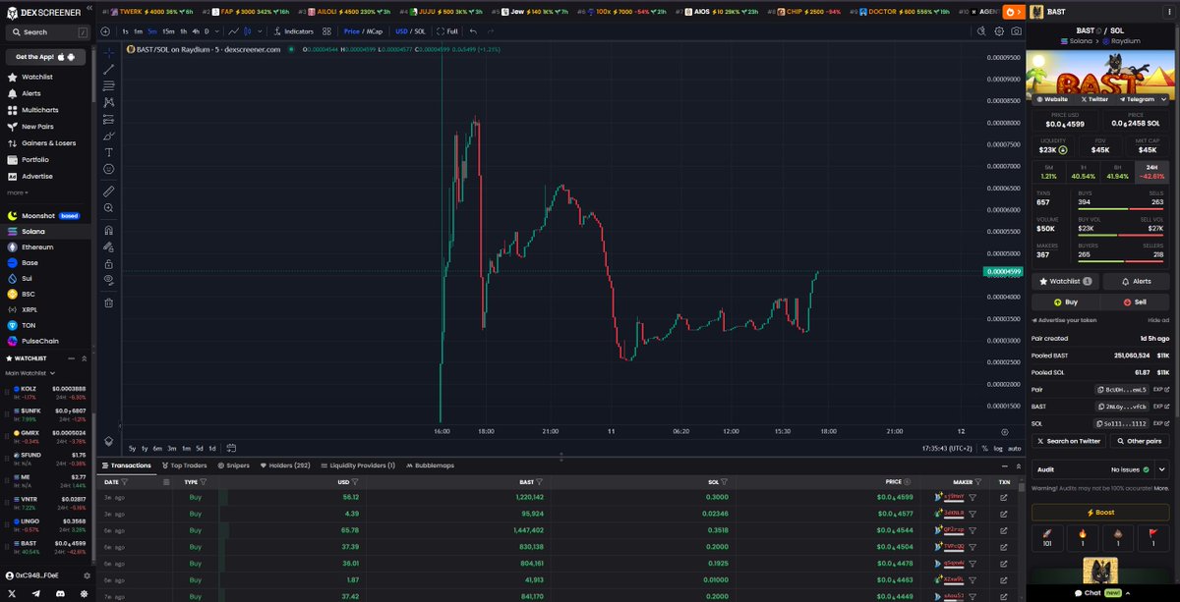Select the 5d chart range

pos(199,448)
